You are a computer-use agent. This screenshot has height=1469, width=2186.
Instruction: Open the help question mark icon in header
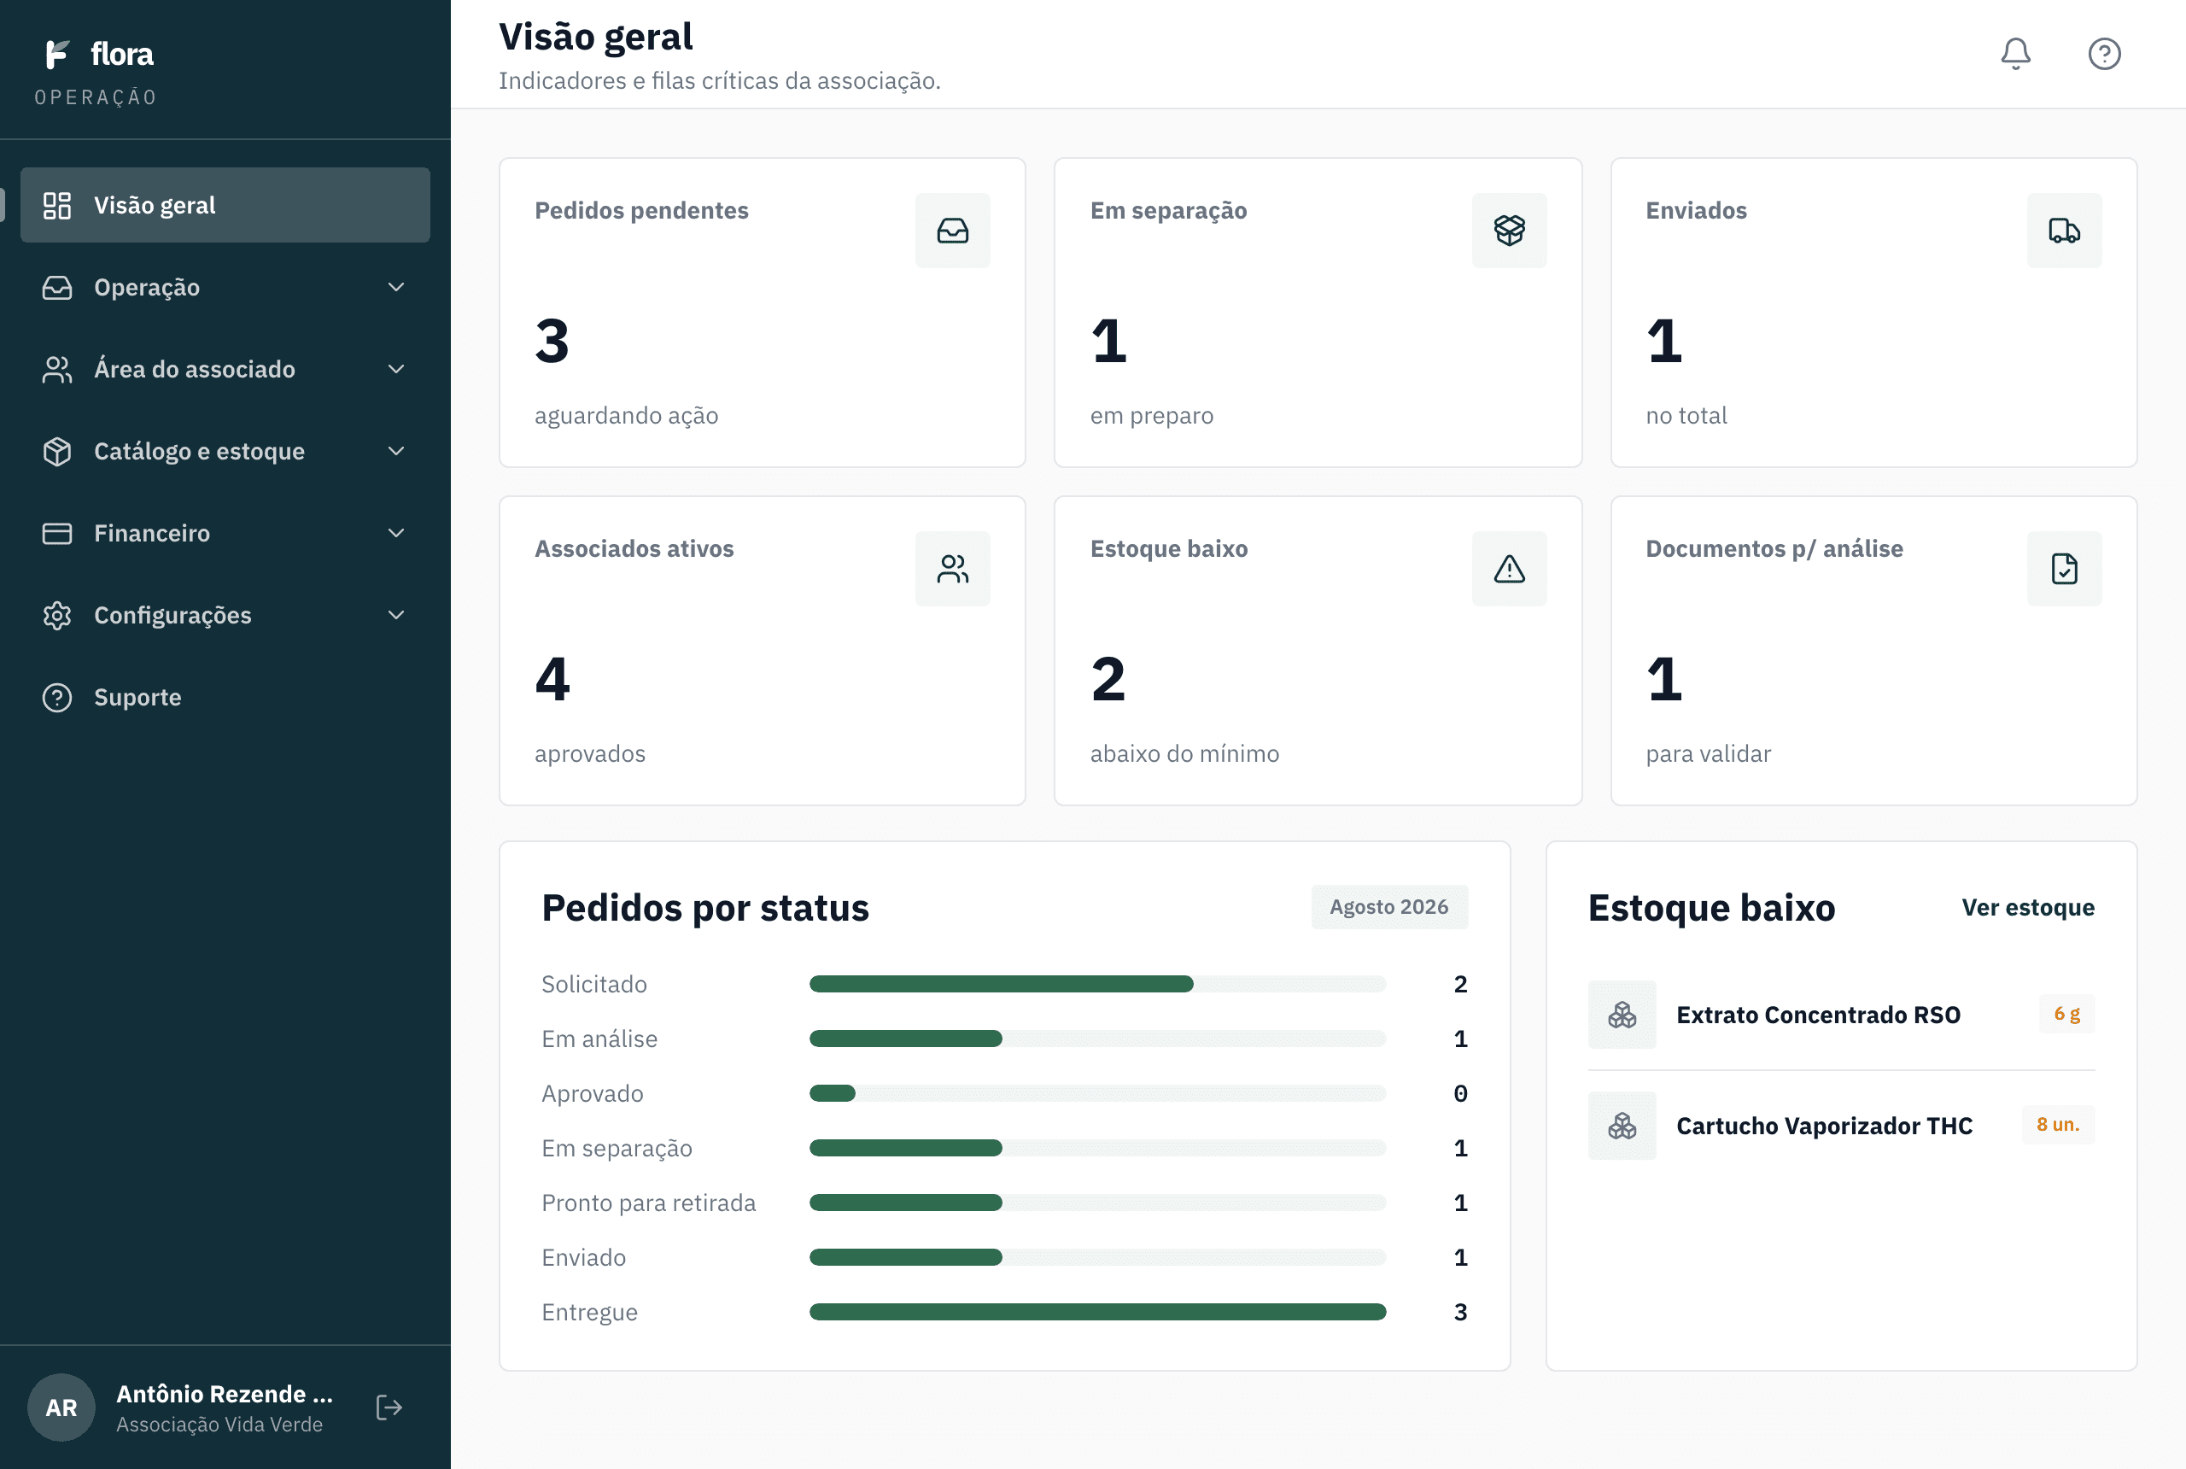click(x=2103, y=54)
